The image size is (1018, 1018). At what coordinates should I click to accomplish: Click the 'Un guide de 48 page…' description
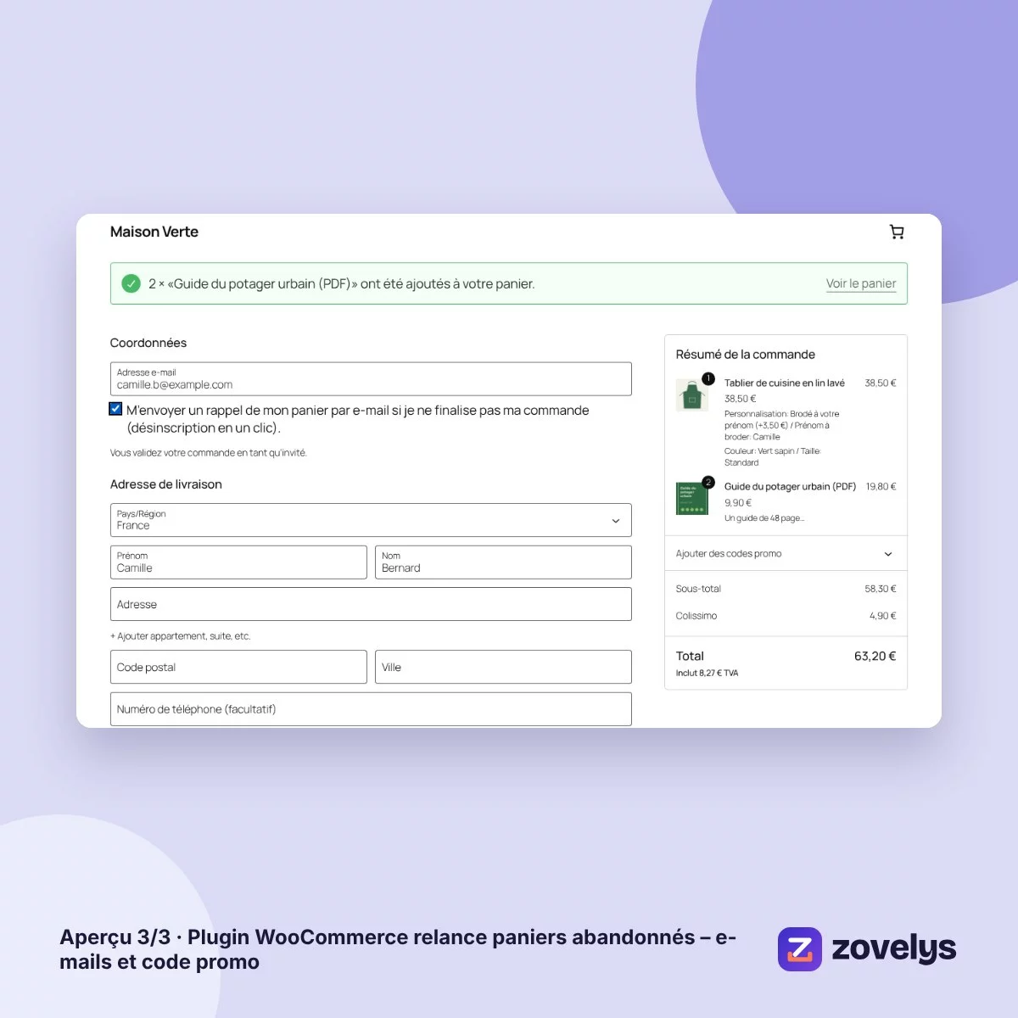click(x=764, y=518)
